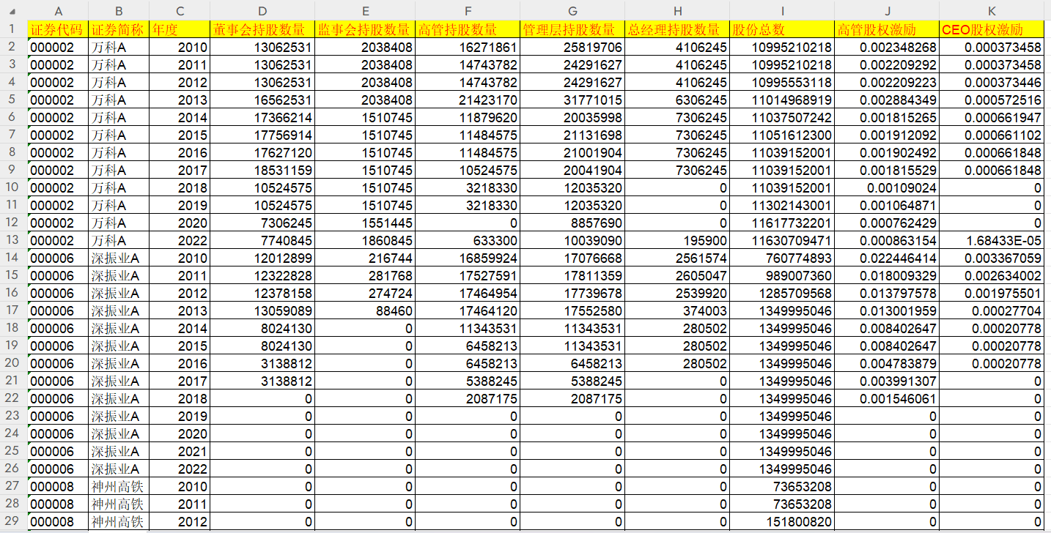Select column G header

click(572, 11)
